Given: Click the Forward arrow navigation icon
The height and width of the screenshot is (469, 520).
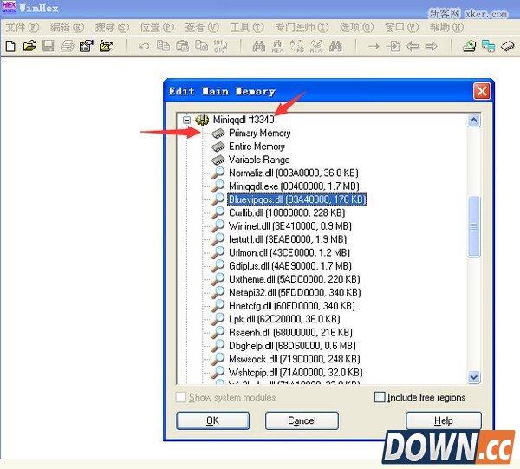Looking at the screenshot, I should click(x=430, y=46).
